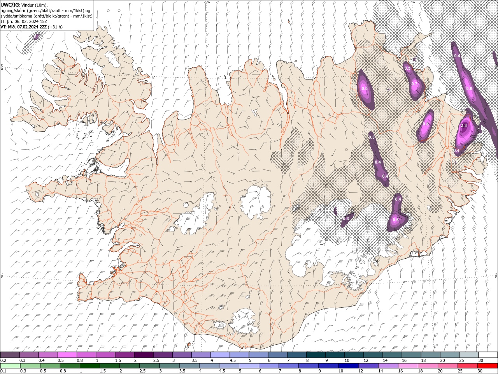Select the 1.5 swatch in the lower legend row

click(x=109, y=366)
